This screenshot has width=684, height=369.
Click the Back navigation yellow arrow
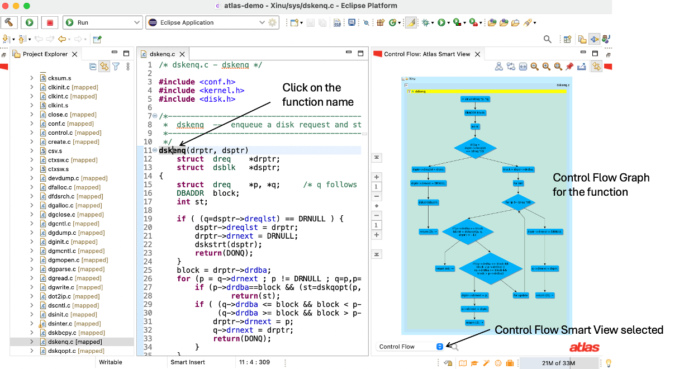pos(63,39)
